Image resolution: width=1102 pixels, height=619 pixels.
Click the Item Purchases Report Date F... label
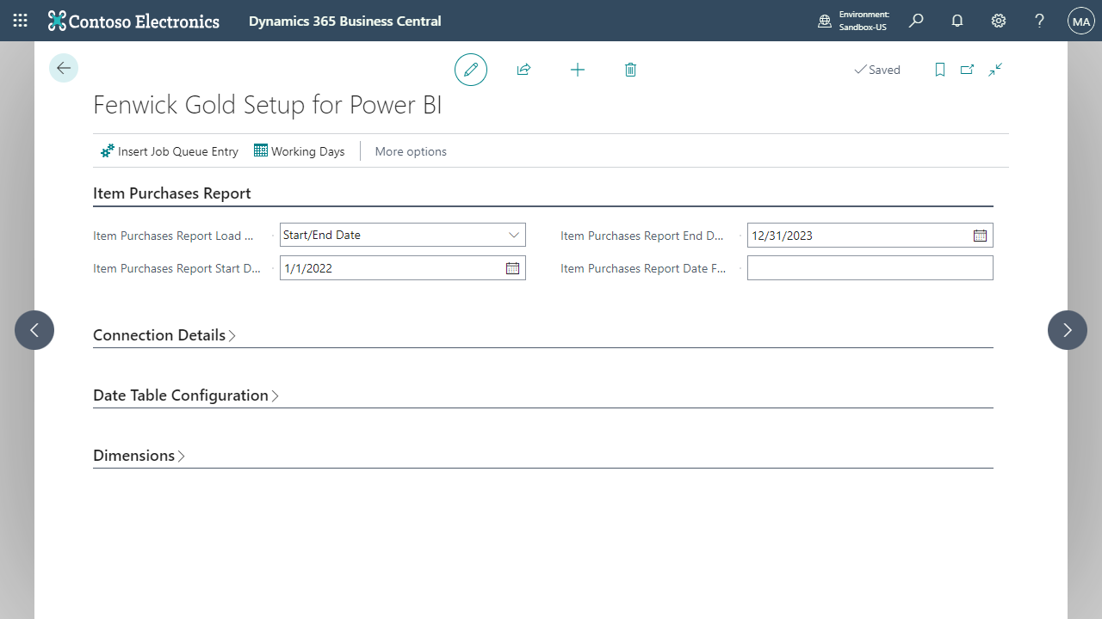point(643,268)
